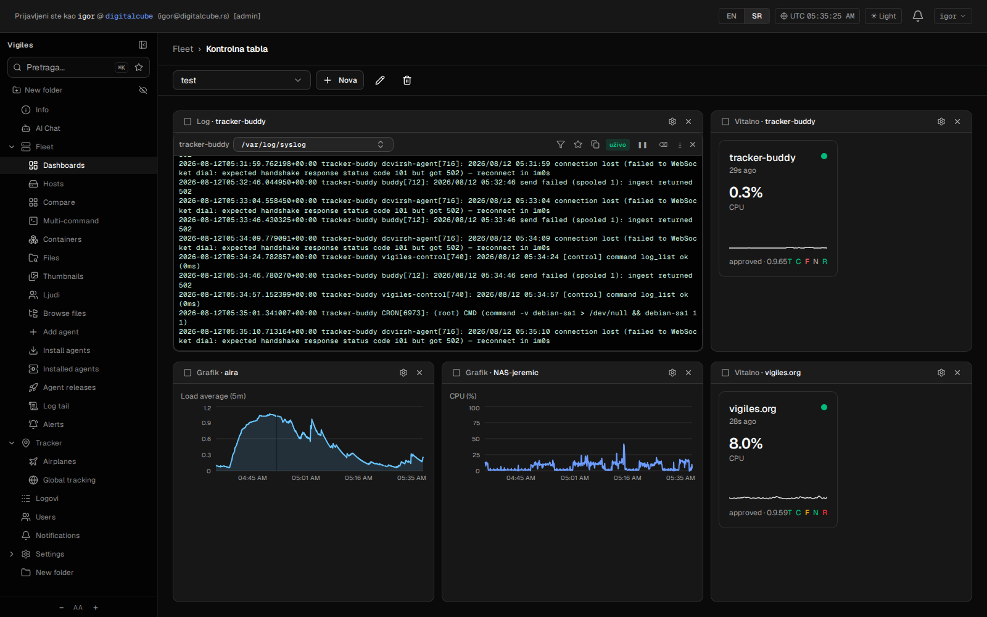Open settings gear of Log tracker-buddy widget
This screenshot has height=617, width=987.
coord(672,122)
